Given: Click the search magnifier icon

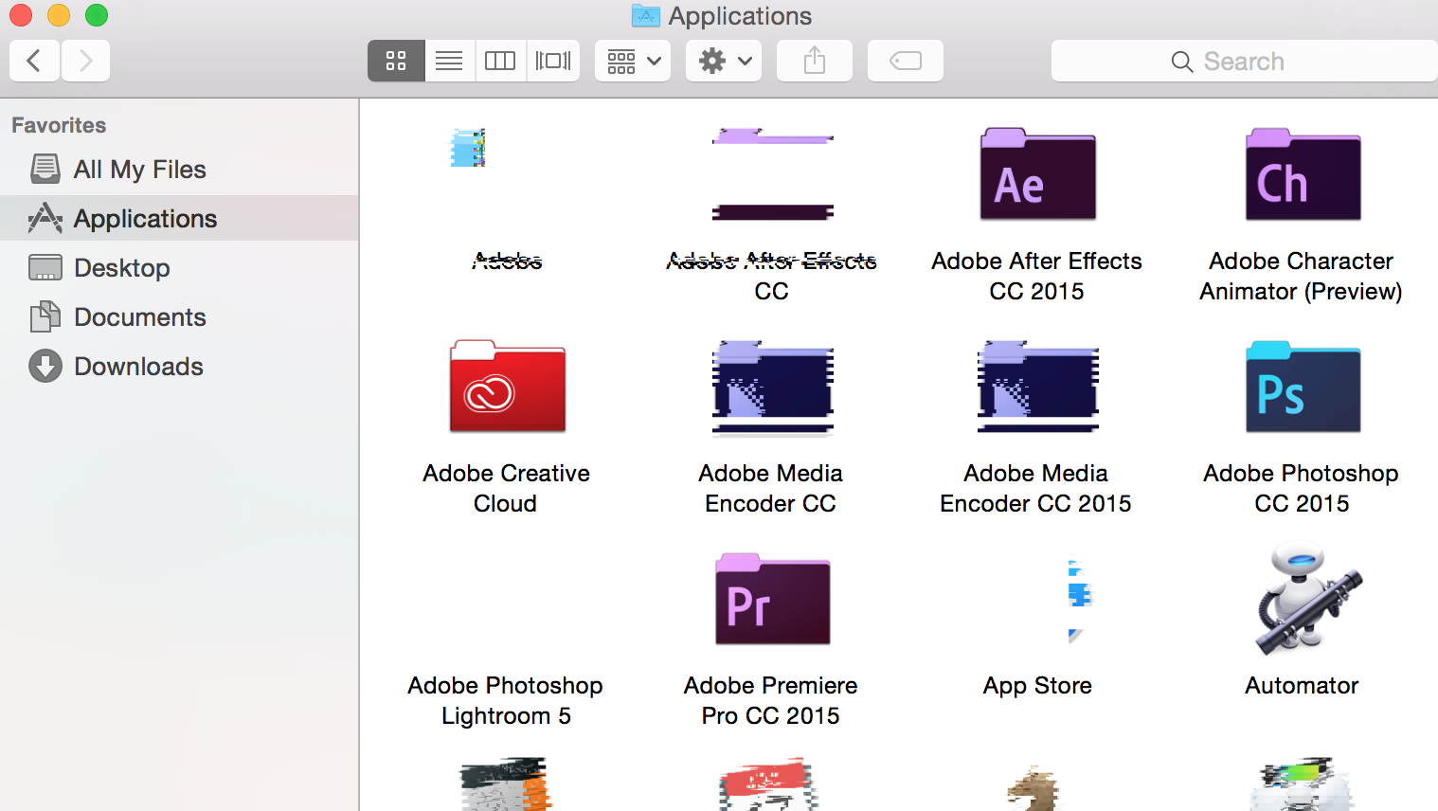Looking at the screenshot, I should [1181, 62].
